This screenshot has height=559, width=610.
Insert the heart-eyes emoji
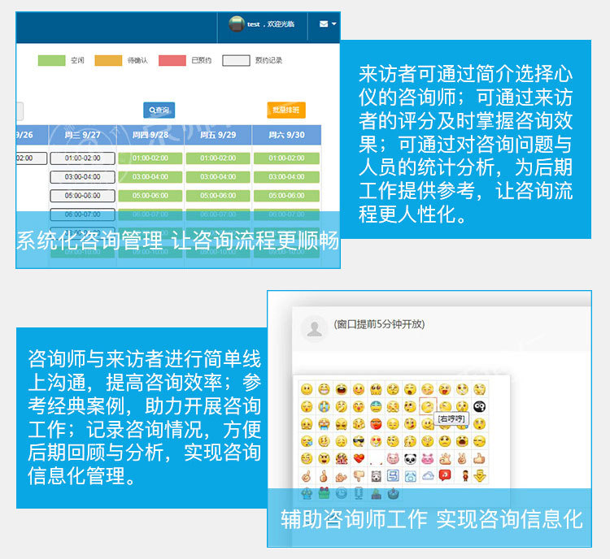coord(376,441)
